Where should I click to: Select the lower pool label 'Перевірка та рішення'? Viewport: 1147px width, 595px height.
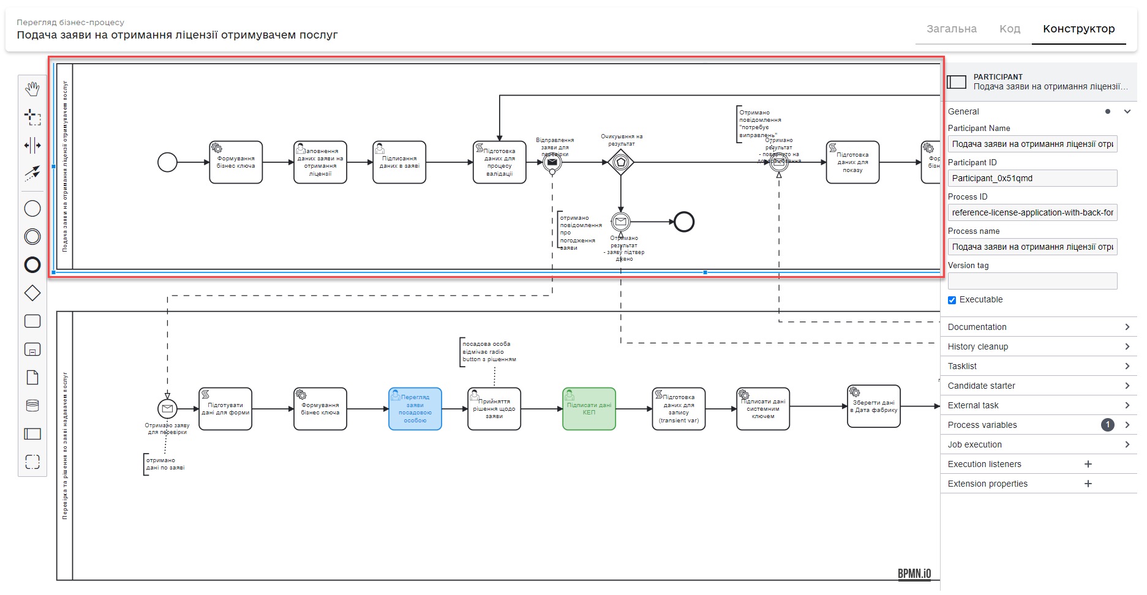[65, 446]
